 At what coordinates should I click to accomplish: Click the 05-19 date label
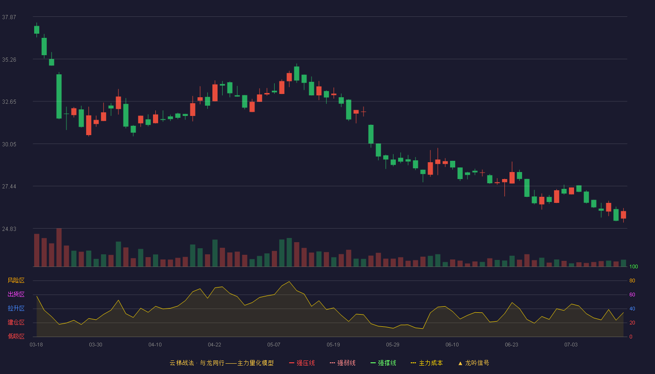[333, 345]
